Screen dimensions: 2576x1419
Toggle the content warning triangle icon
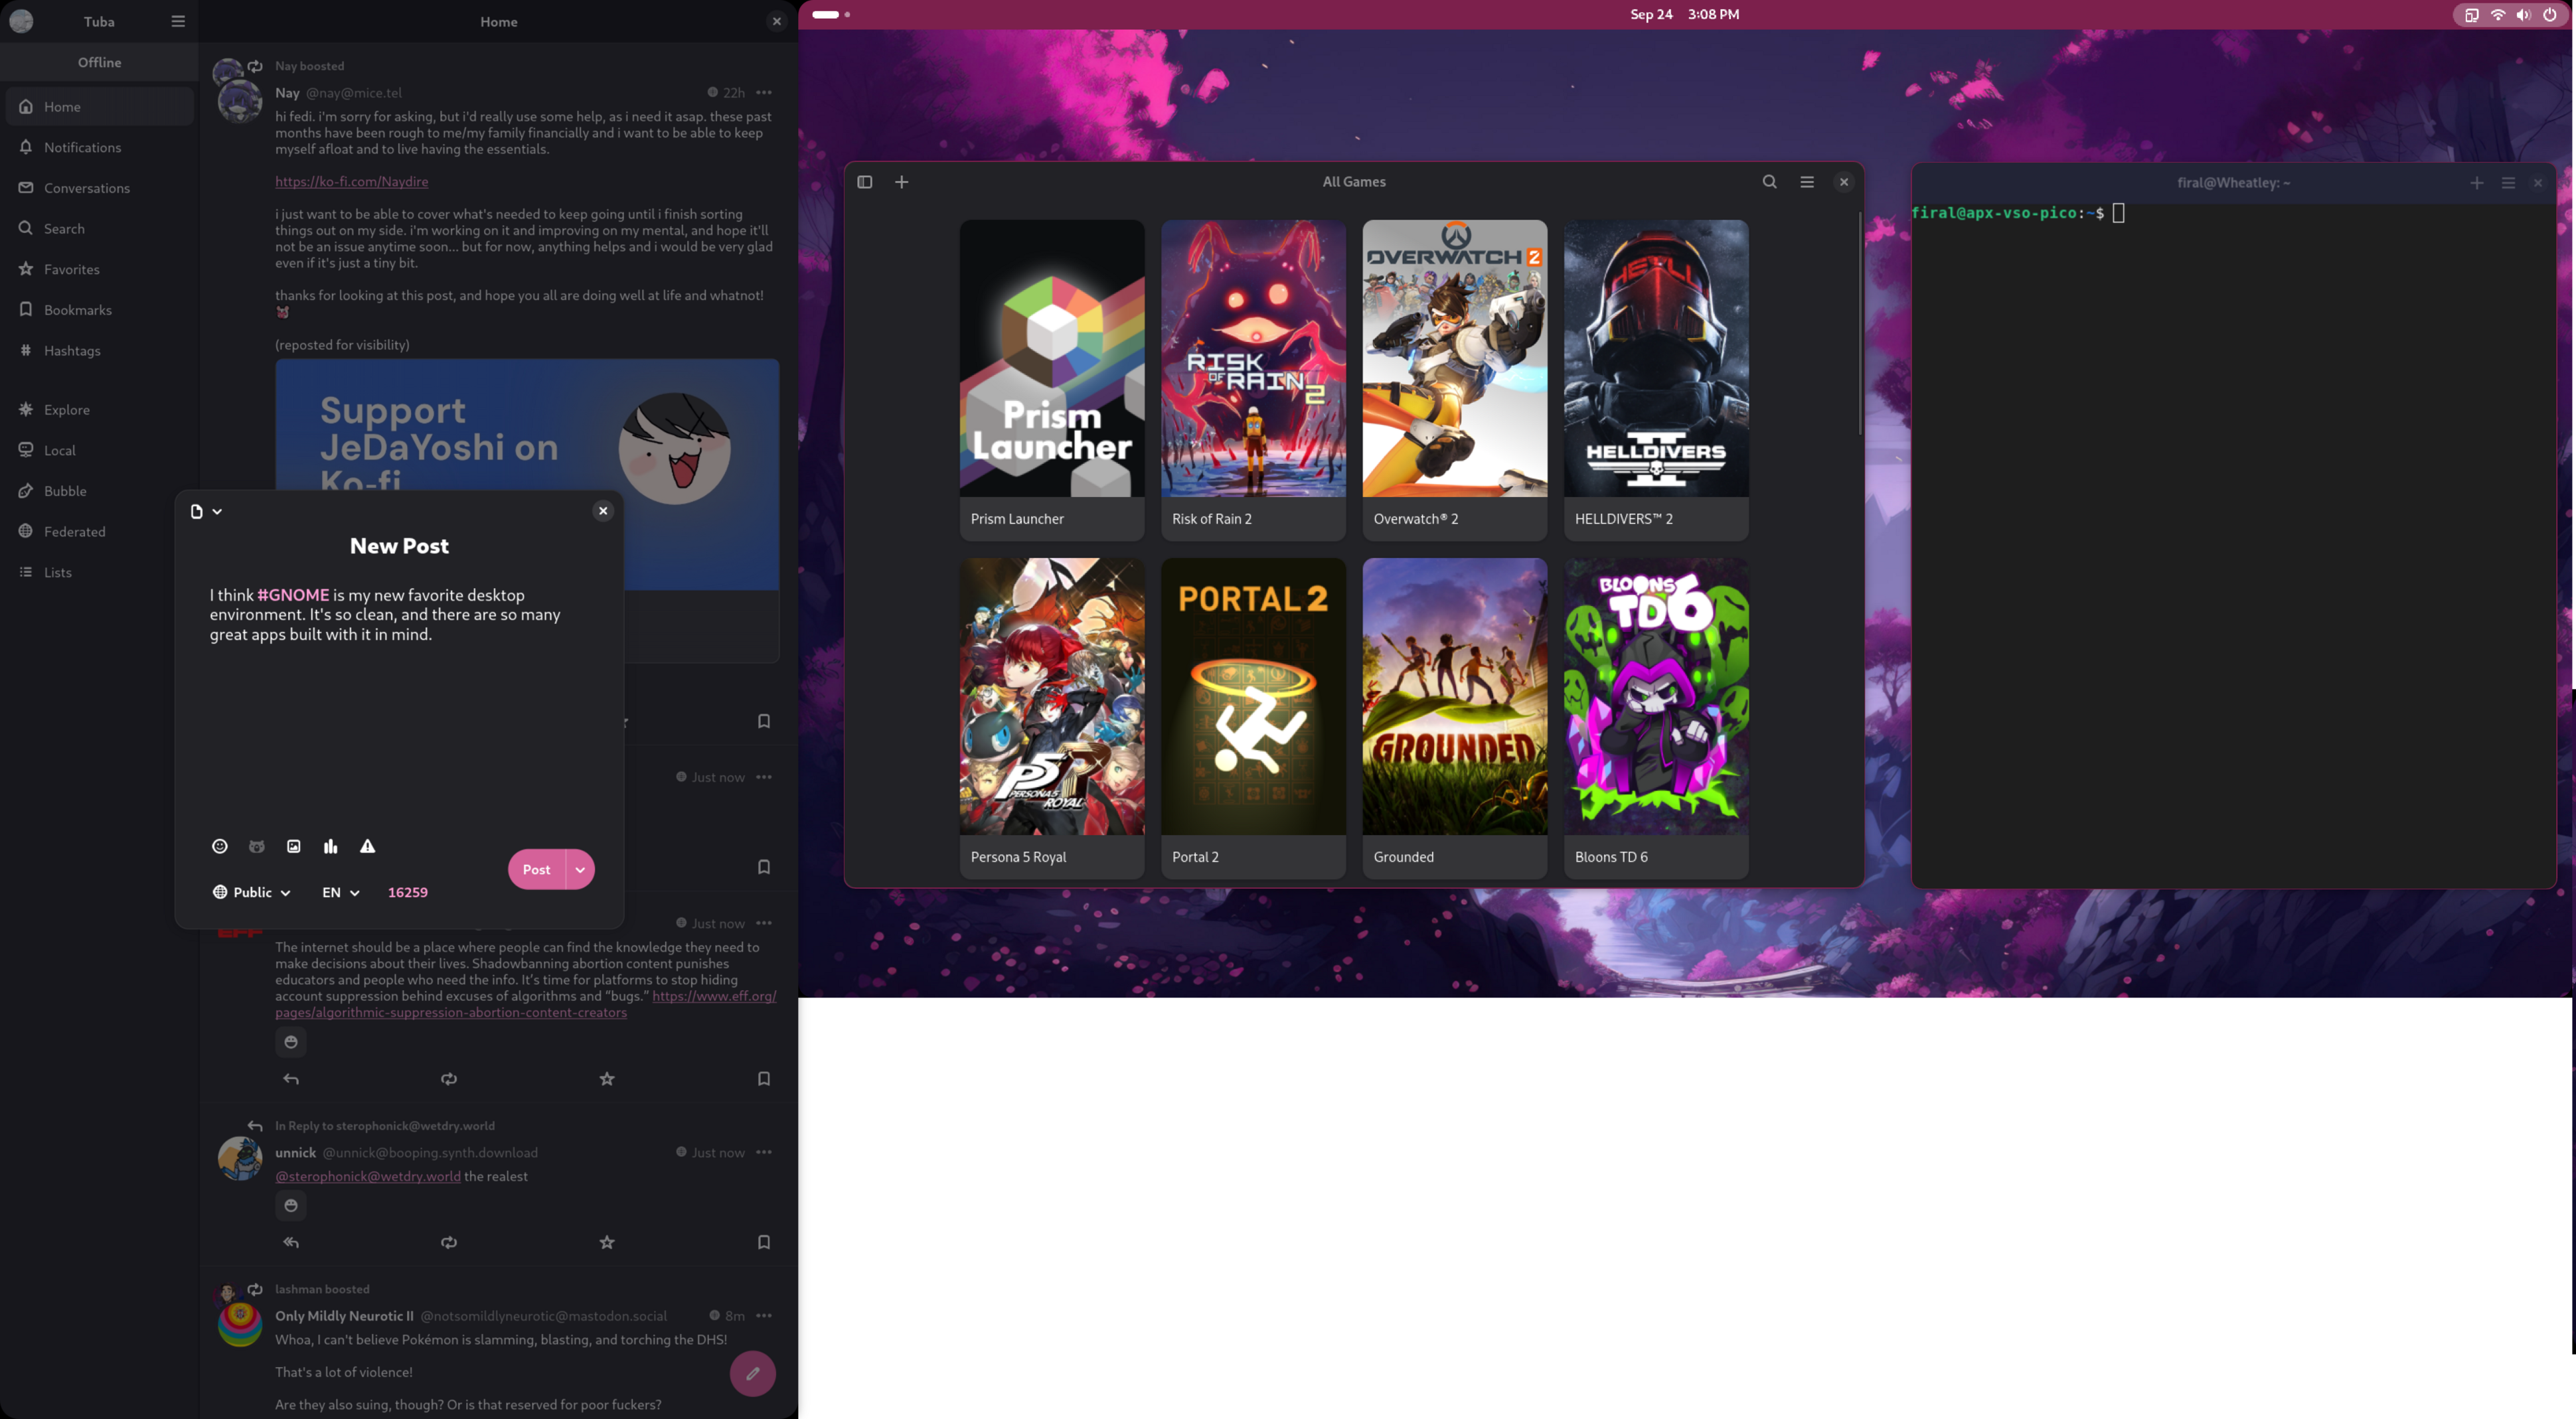click(x=368, y=846)
